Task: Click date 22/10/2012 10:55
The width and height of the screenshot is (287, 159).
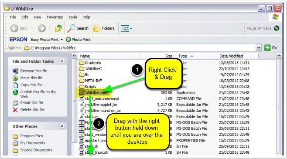Action: (234, 69)
